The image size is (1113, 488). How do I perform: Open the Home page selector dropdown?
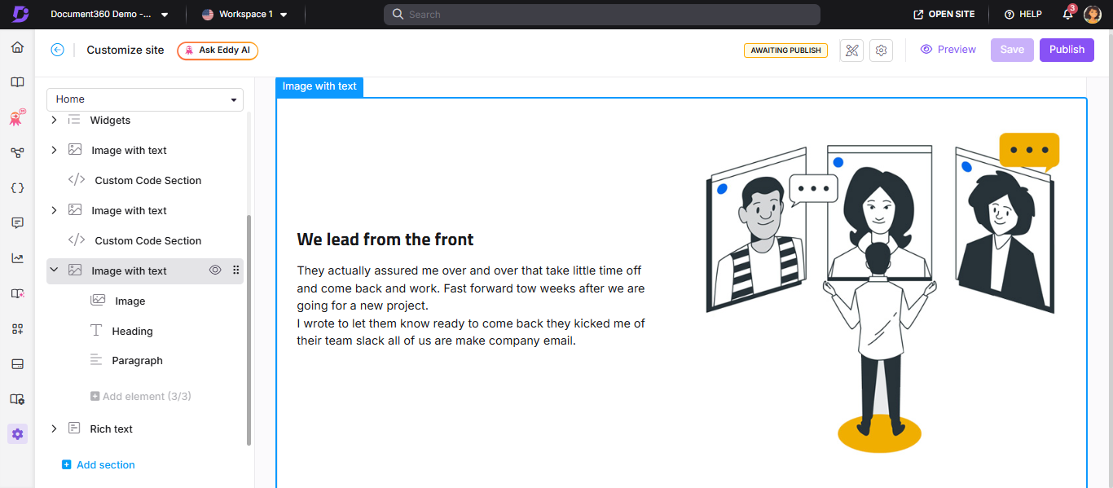[x=145, y=99]
